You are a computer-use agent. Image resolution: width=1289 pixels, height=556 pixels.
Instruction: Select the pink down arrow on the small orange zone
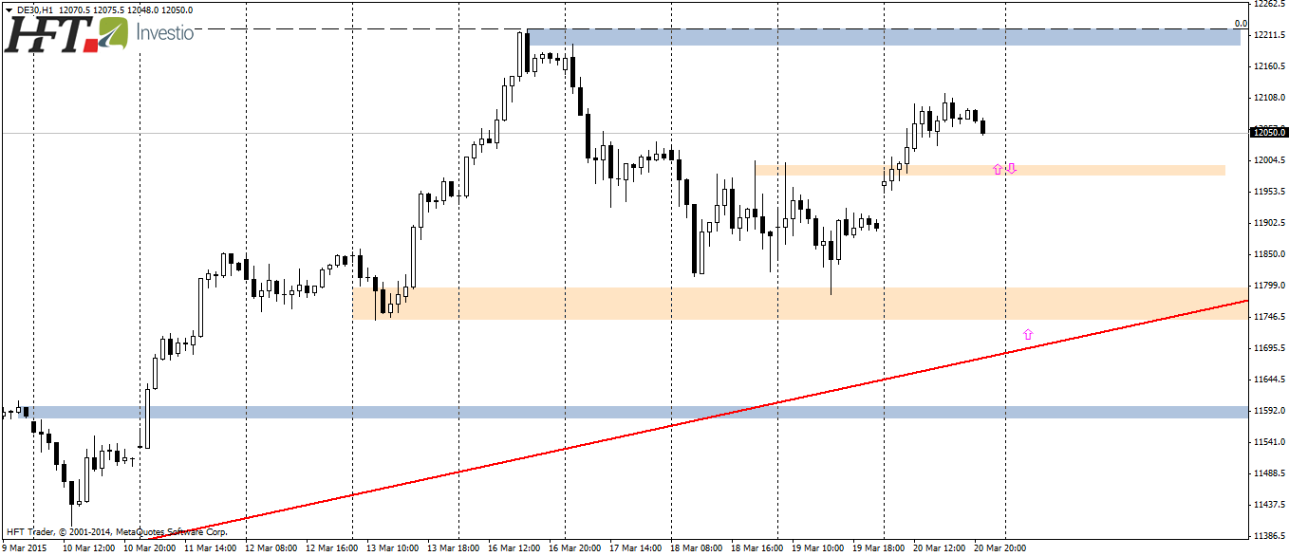tap(1012, 169)
